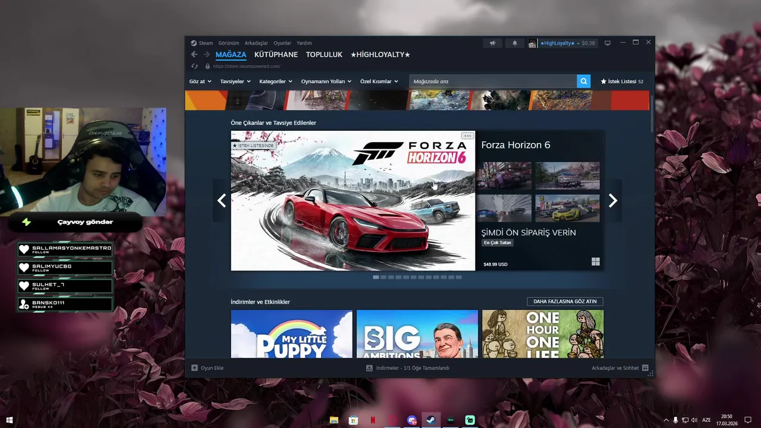Click the Steam logo in the title bar

tap(194, 43)
